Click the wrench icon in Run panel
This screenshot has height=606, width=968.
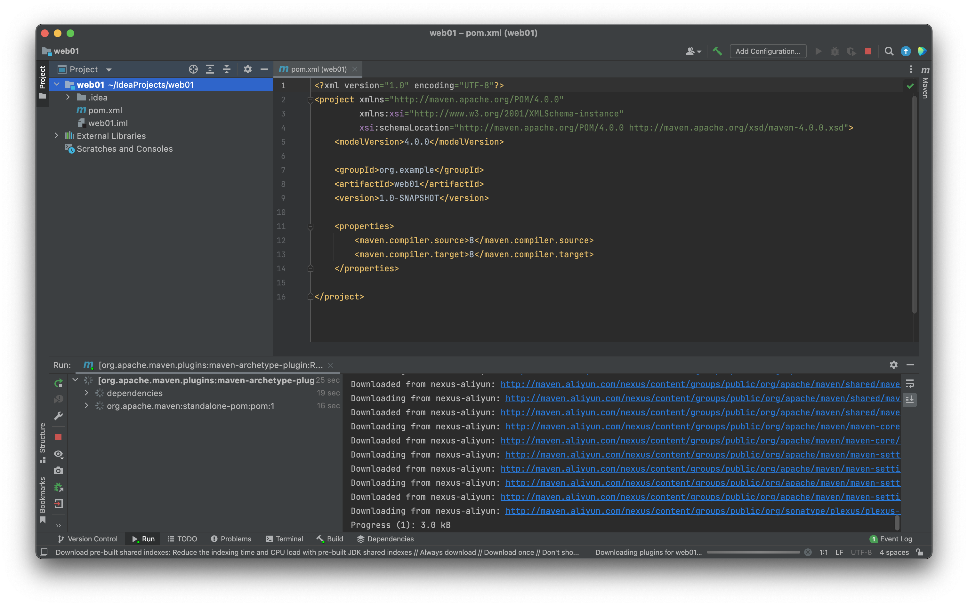(x=59, y=416)
